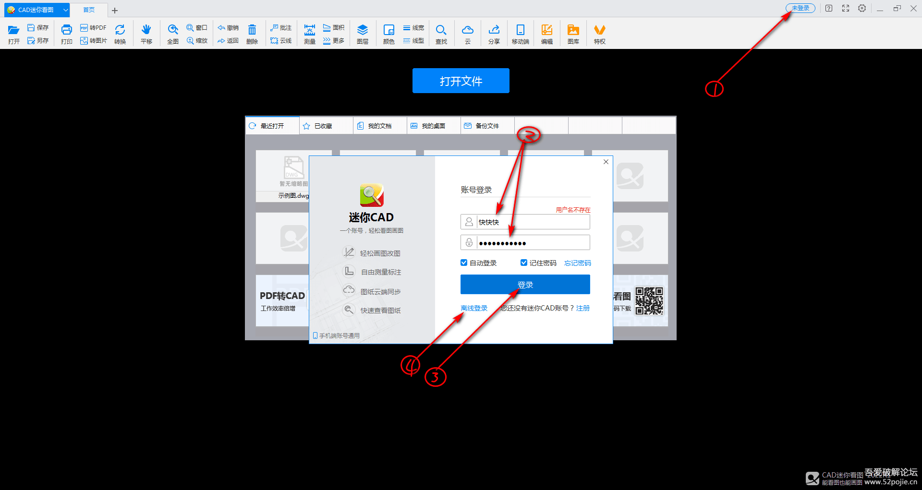The width and height of the screenshot is (922, 490).
Task: Select 转图片 convert to image tool
Action: click(93, 41)
